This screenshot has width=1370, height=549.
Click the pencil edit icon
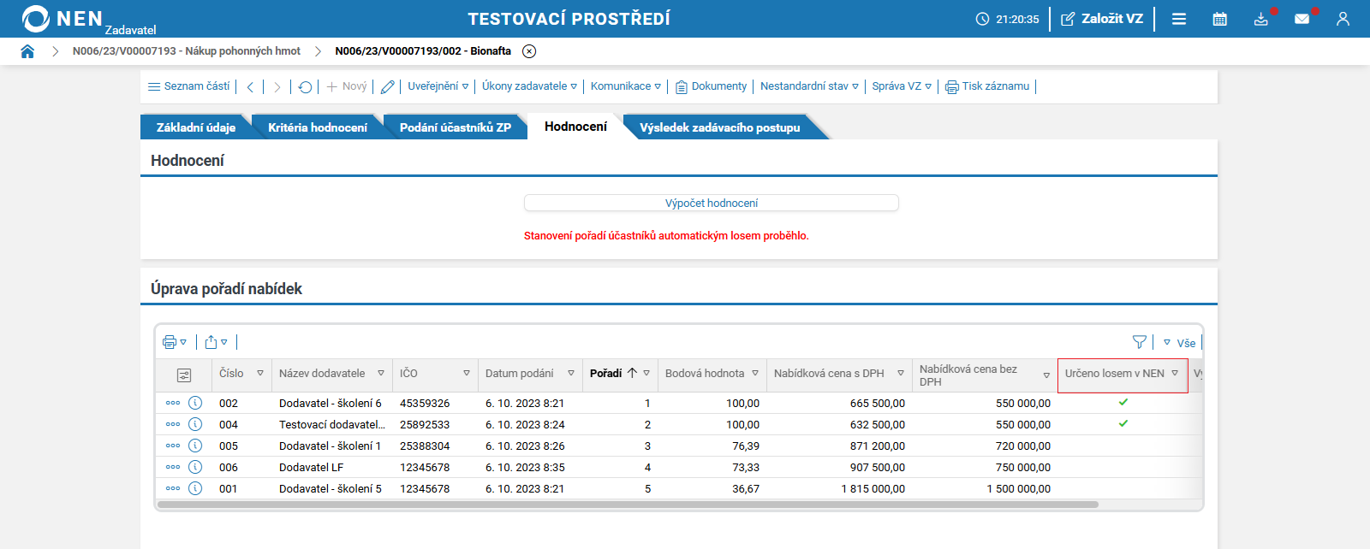[388, 86]
